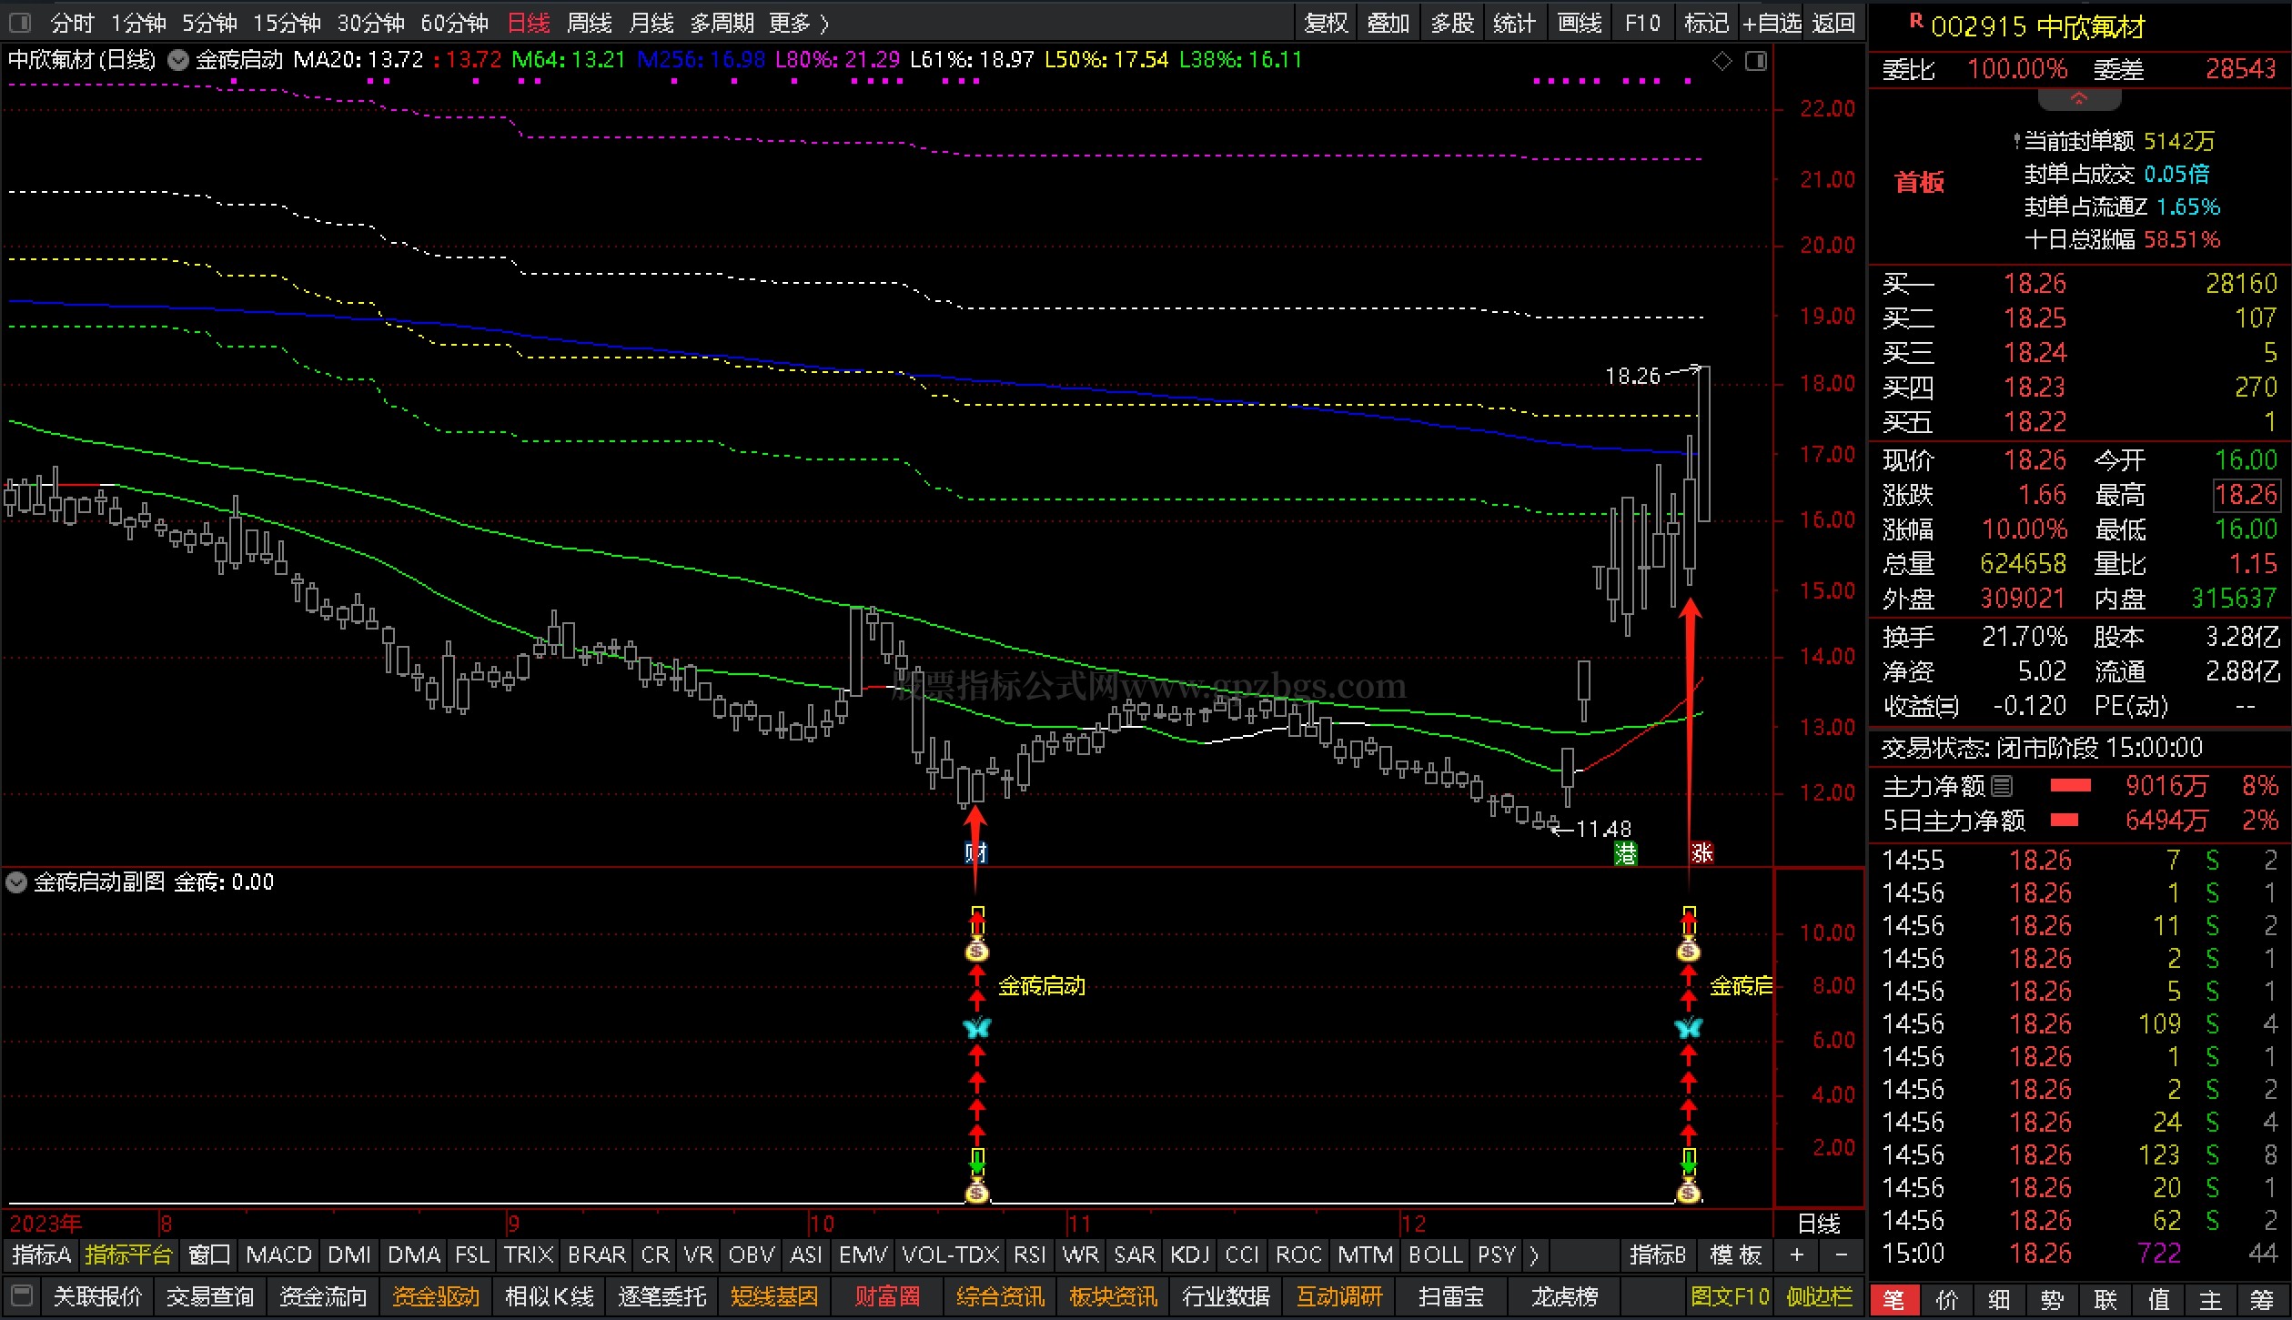2292x1320 pixels.
Task: Open the 财富圈 tab
Action: (887, 1296)
